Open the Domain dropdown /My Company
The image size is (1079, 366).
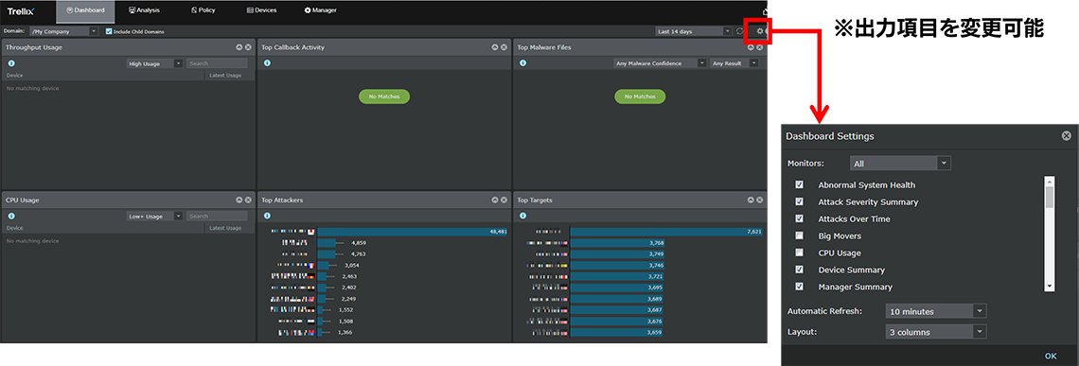(x=64, y=31)
